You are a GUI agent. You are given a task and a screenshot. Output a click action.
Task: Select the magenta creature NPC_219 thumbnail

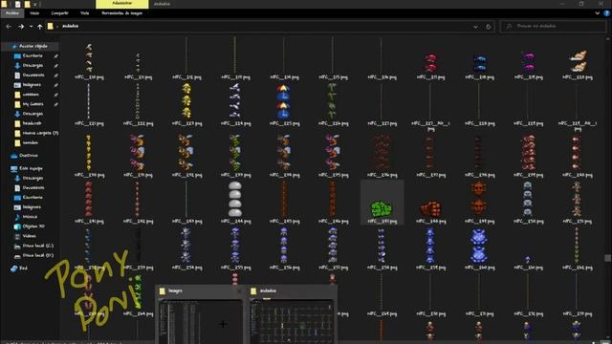[x=529, y=62]
